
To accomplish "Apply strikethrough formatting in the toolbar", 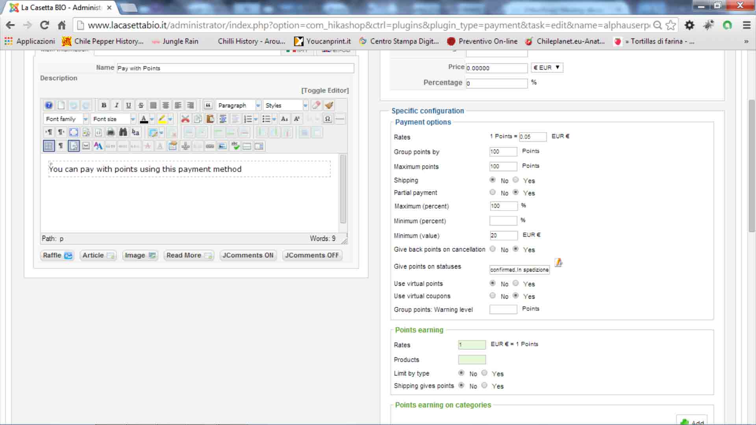I will pyautogui.click(x=141, y=105).
